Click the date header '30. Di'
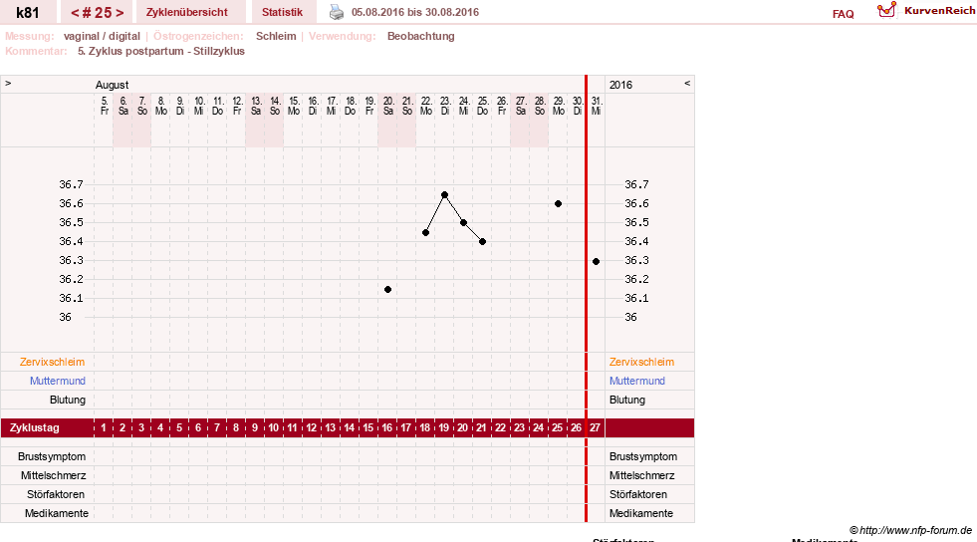Image resolution: width=977 pixels, height=542 pixels. coord(578,106)
